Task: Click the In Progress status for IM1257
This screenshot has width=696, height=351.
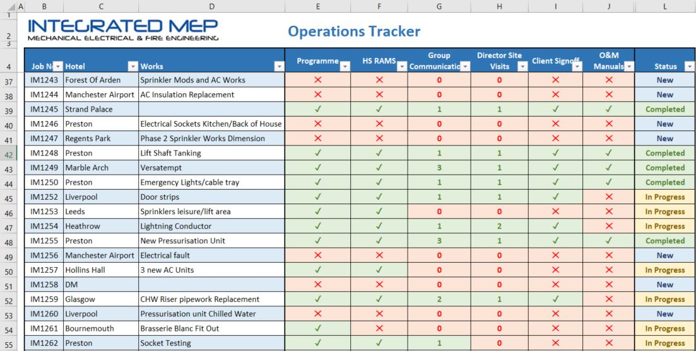Action: [665, 270]
